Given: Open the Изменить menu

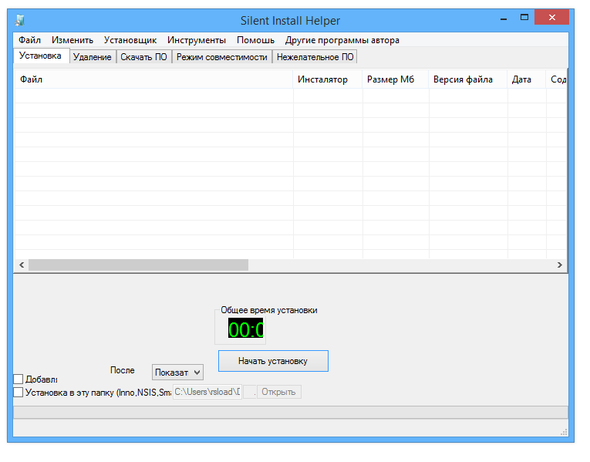Looking at the screenshot, I should point(72,40).
